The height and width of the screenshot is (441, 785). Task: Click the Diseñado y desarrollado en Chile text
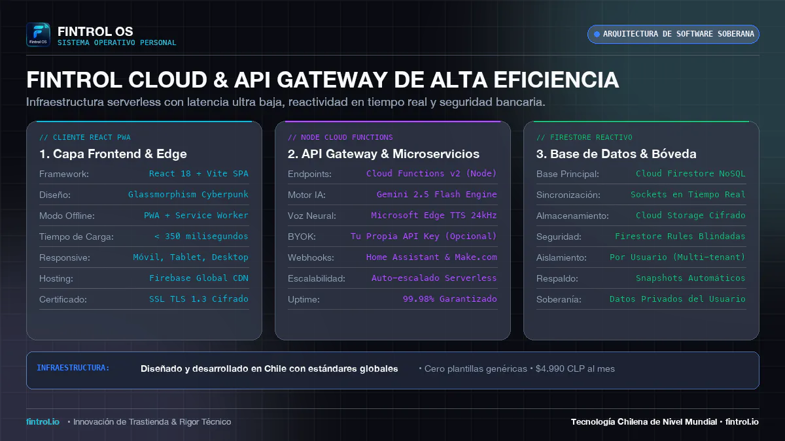click(270, 368)
